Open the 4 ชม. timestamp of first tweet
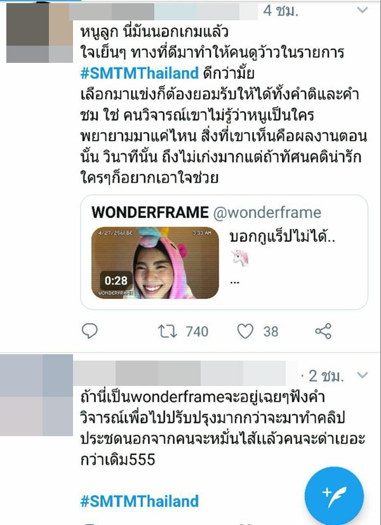Image resolution: width=381 pixels, height=525 pixels. 280,11
